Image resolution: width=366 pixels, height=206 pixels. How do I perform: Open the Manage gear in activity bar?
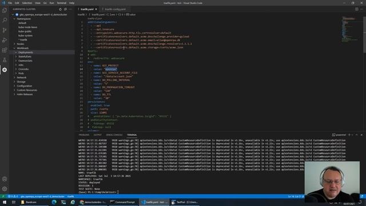click(x=5, y=189)
